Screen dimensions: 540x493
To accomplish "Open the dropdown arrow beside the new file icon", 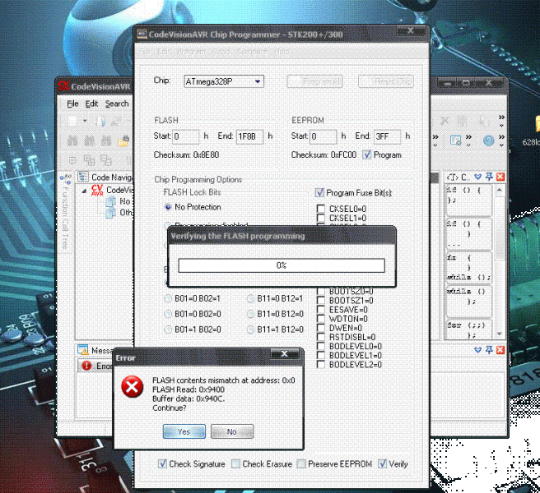I will point(85,121).
